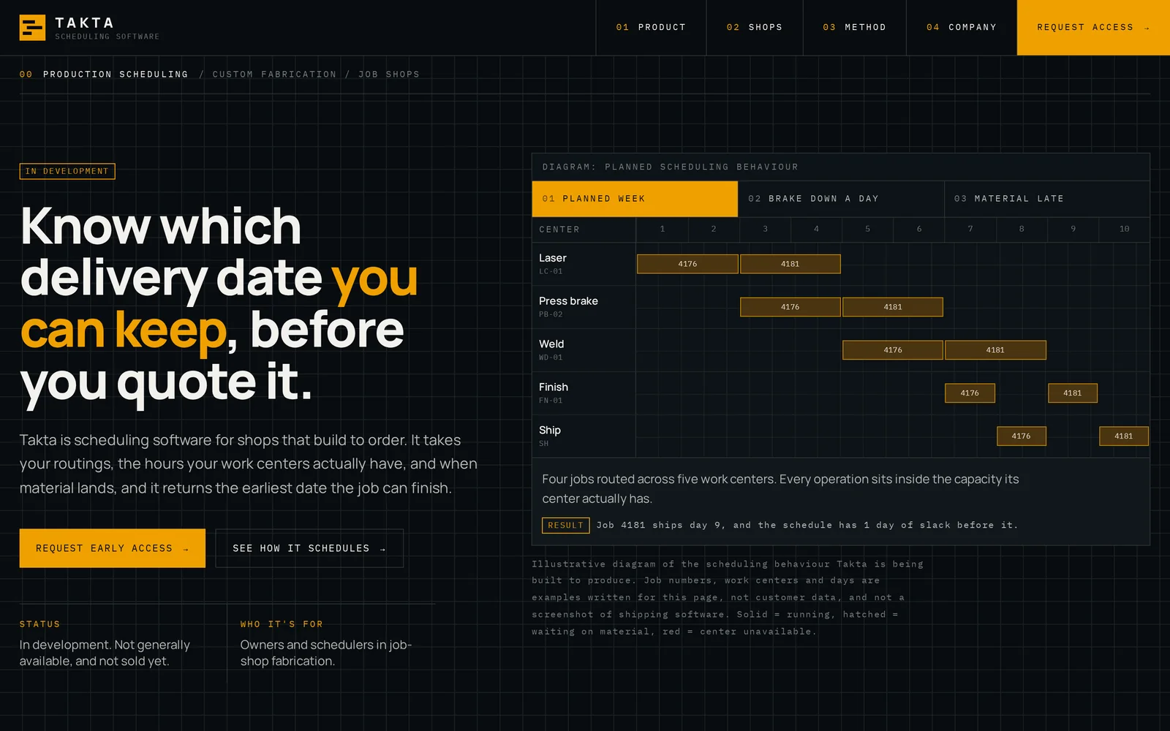Click 'Four jobs routed across five work centers' text

780,489
